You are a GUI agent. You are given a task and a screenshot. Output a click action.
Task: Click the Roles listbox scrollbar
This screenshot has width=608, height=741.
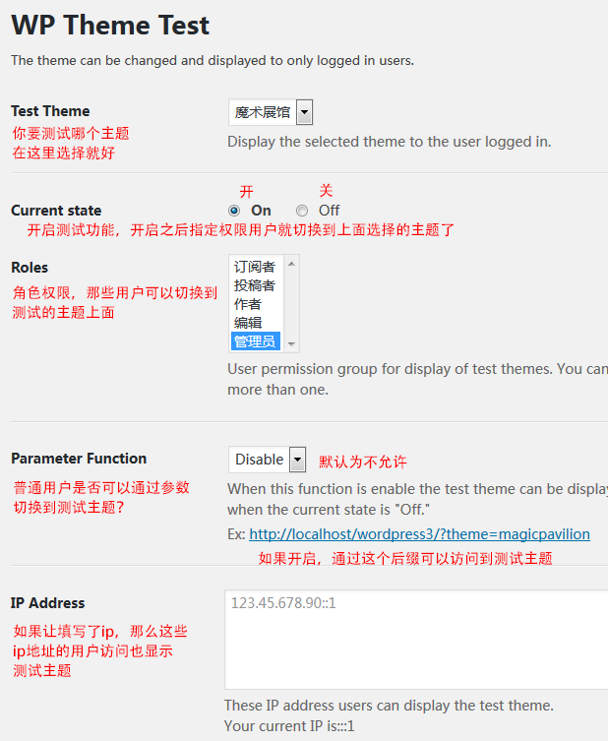click(x=290, y=303)
